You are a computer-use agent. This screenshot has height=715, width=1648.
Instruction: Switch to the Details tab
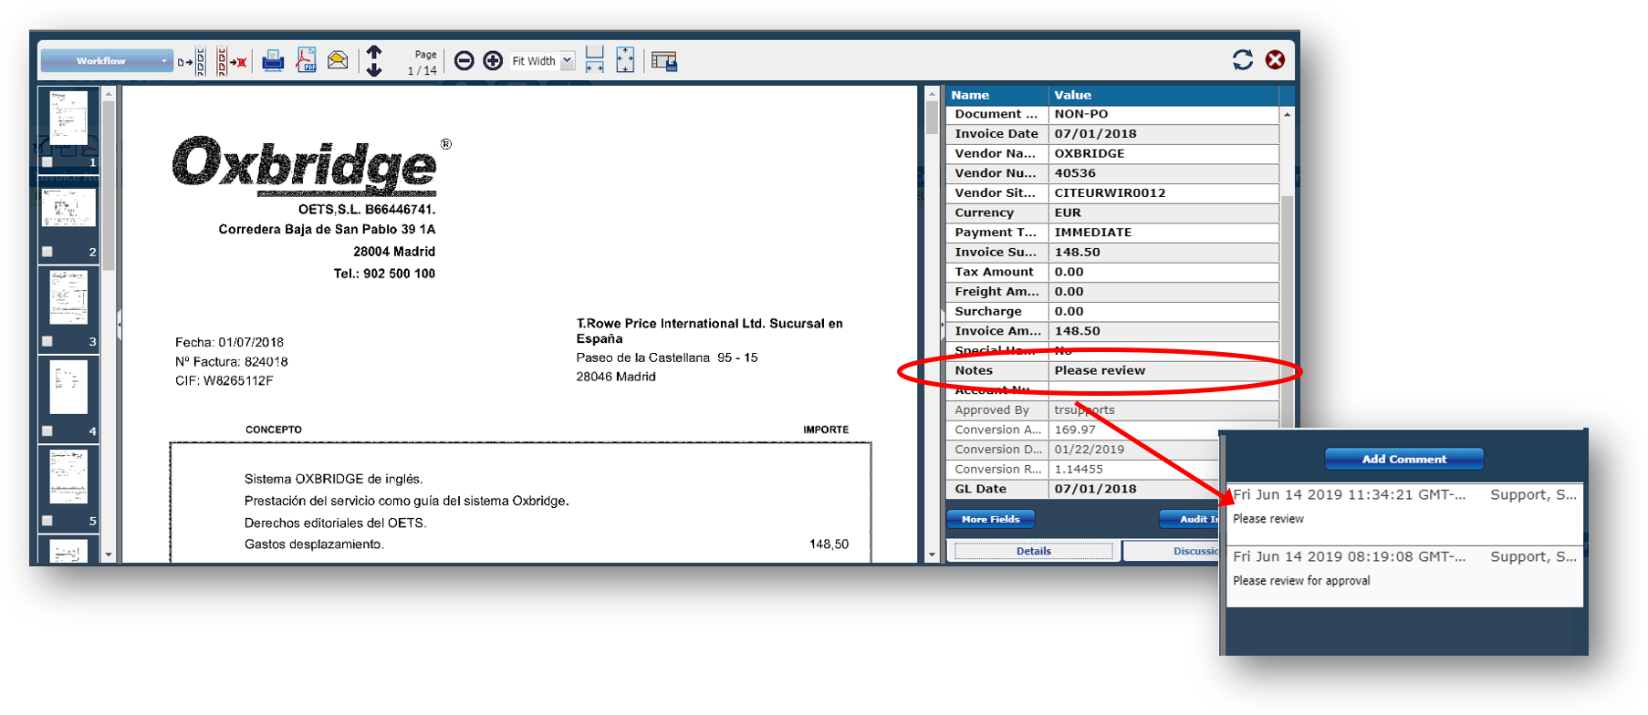[1033, 551]
